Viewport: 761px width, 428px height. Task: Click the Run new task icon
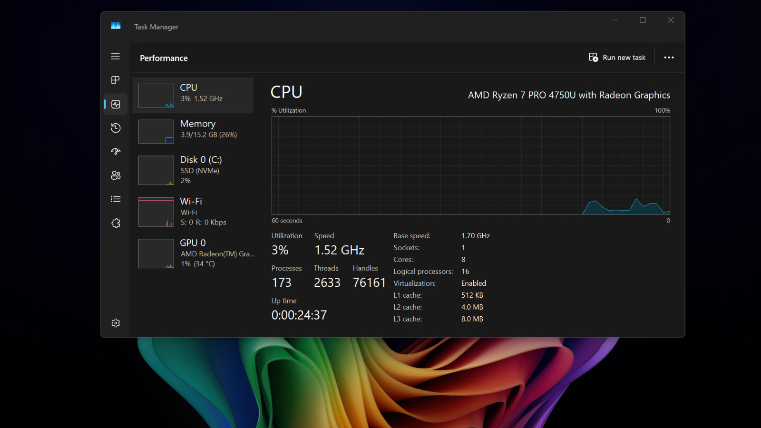click(x=593, y=57)
